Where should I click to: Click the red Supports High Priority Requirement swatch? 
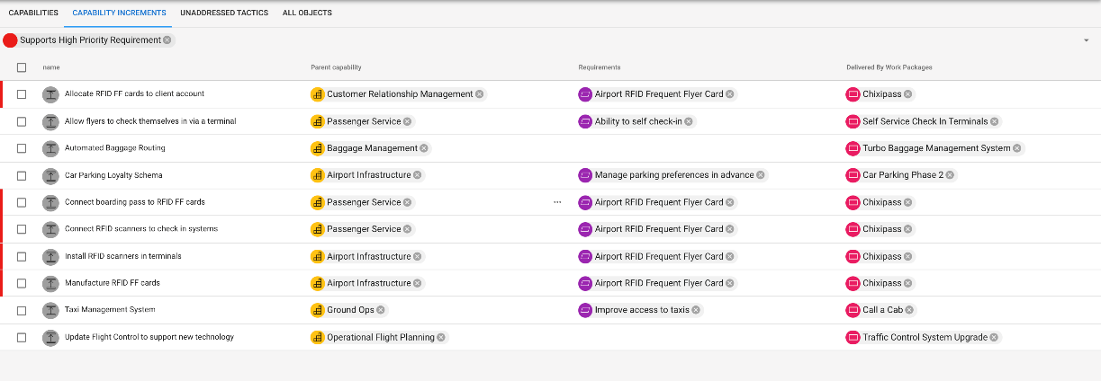coord(10,40)
